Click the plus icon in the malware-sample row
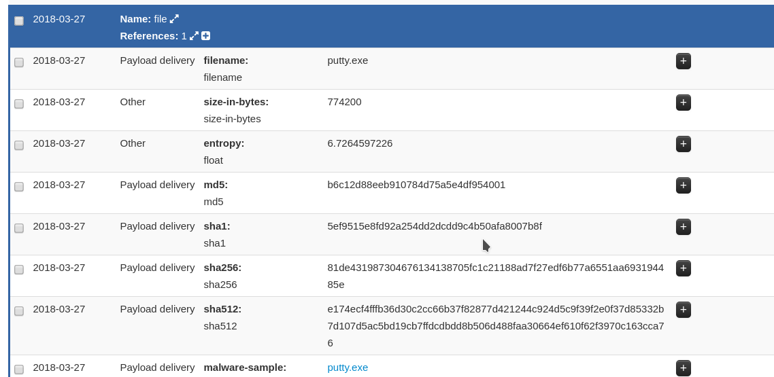The width and height of the screenshot is (774, 377). (x=683, y=368)
